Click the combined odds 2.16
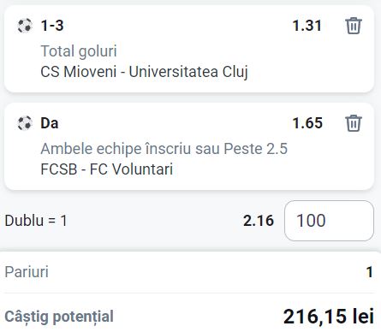This screenshot has height=332, width=381. click(x=259, y=221)
